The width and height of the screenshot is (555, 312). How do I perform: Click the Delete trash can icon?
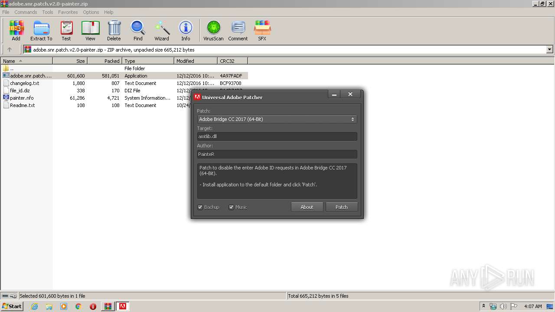coord(114,30)
